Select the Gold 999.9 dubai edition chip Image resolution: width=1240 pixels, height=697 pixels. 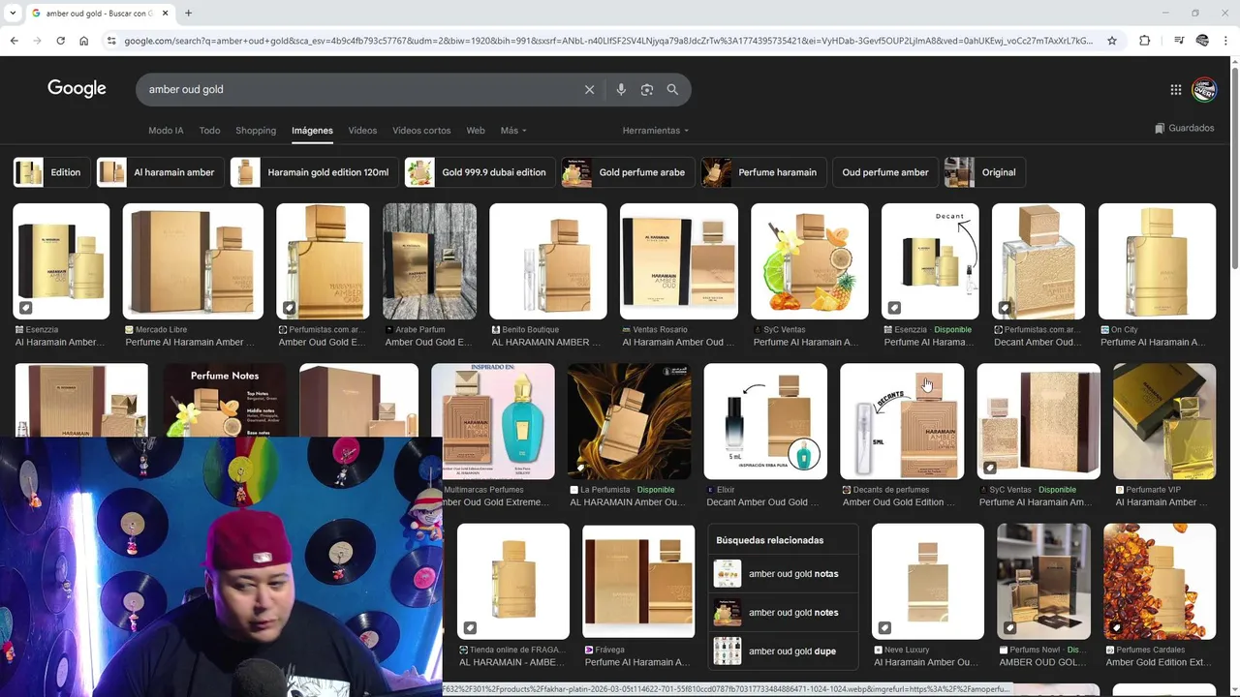click(x=480, y=172)
